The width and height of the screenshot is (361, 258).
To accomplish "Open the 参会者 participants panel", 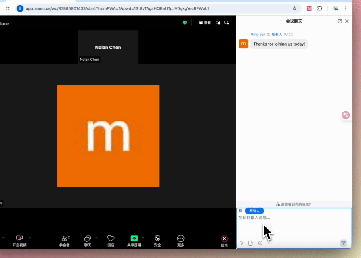I will coord(65,239).
